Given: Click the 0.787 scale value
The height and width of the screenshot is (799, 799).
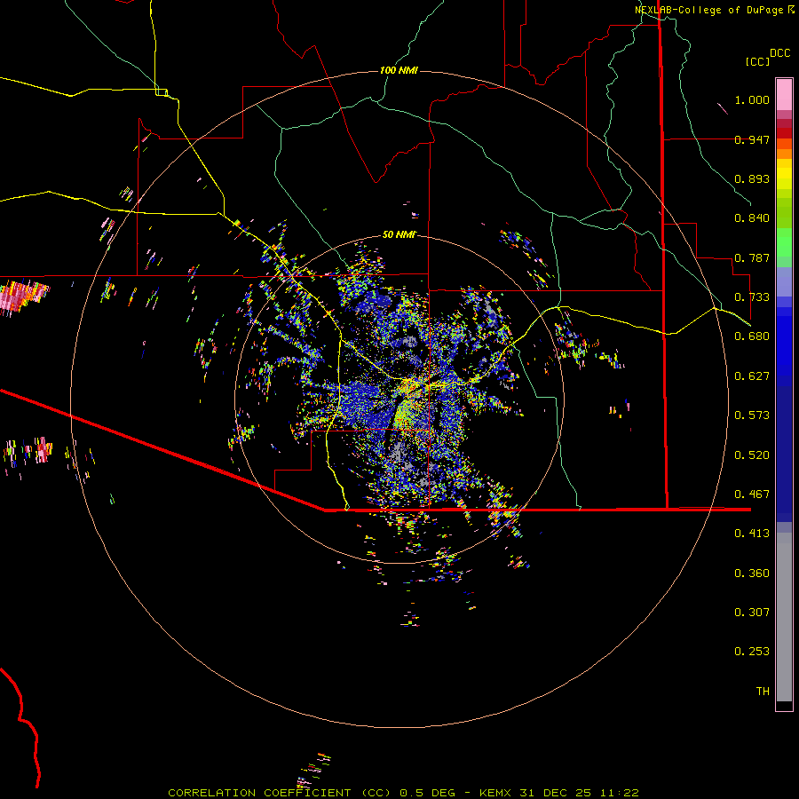Looking at the screenshot, I should (752, 257).
